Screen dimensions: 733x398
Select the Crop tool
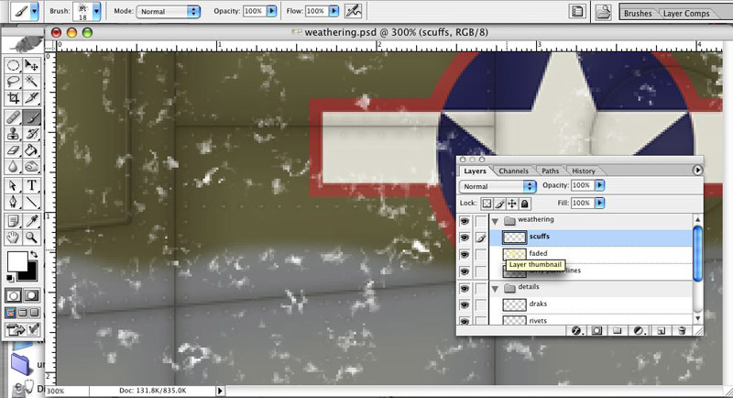(13, 98)
